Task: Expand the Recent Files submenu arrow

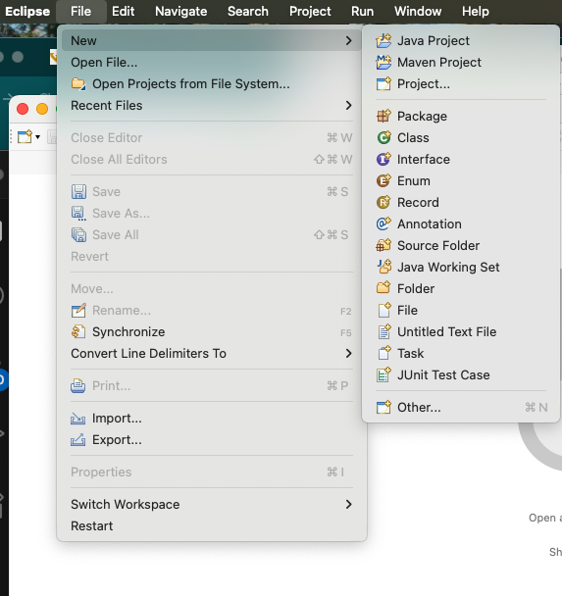Action: (349, 105)
